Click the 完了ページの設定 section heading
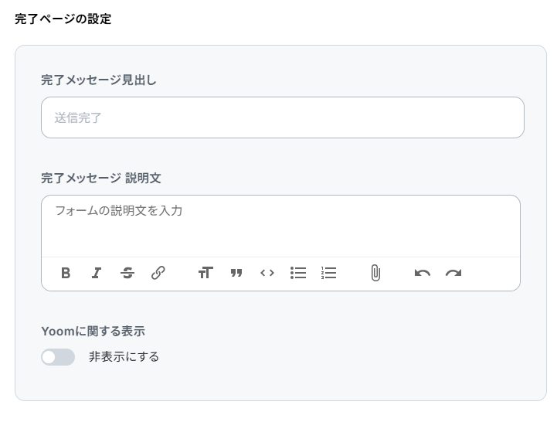Screen dimensions: 557x422 click(x=63, y=19)
